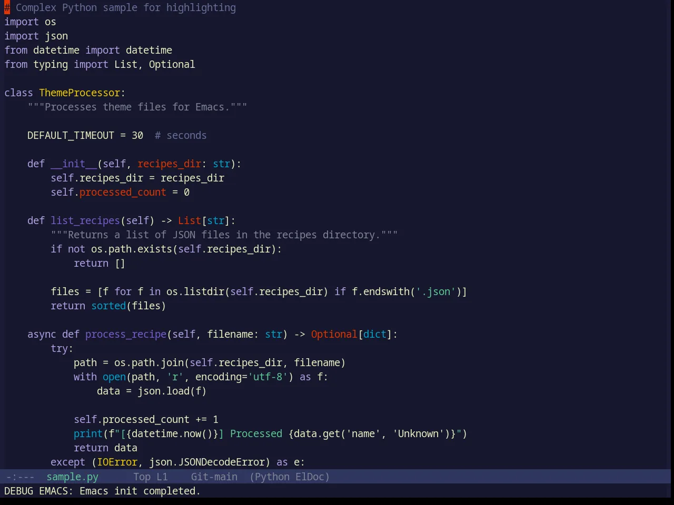Click the 'utf-8' encoding string

(267, 377)
